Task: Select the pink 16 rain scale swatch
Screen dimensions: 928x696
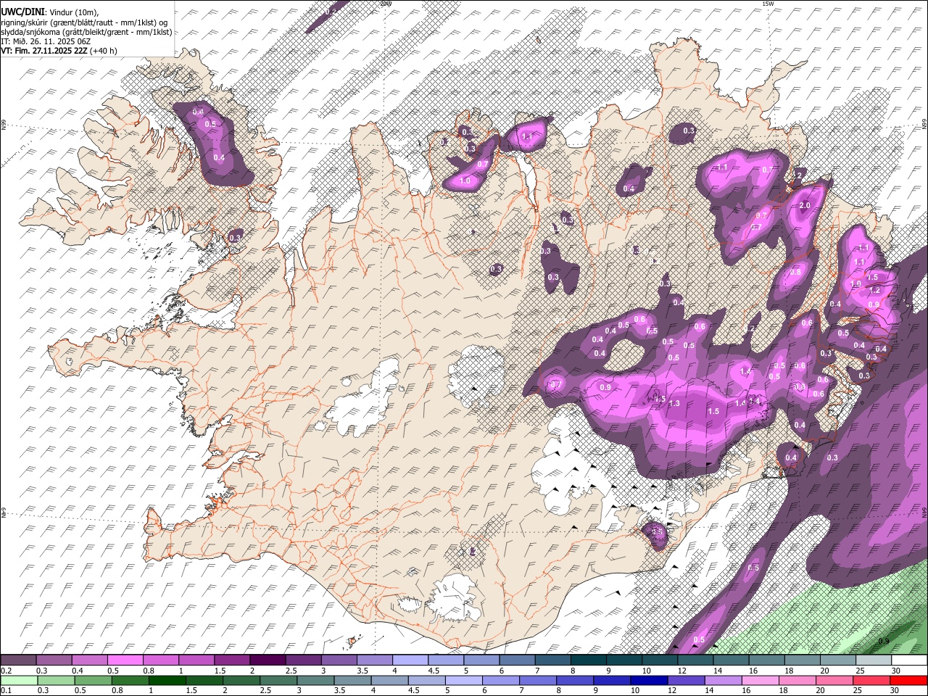Action: (760, 680)
